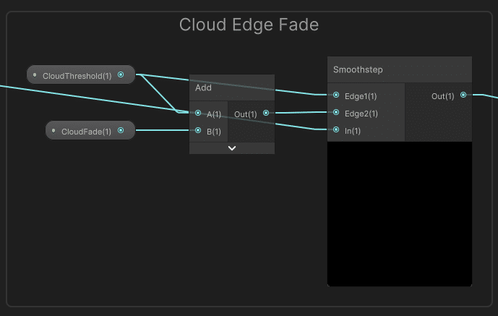Click the Smoothstep black preview area
Screen dimensions: 498x316
click(399, 213)
